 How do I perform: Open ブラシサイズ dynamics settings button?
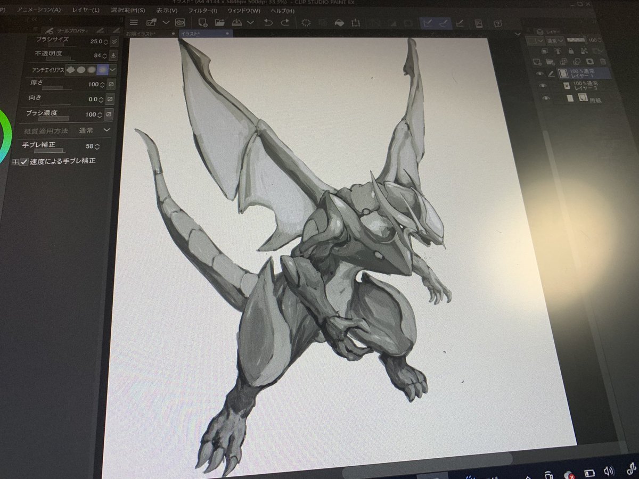(x=114, y=41)
